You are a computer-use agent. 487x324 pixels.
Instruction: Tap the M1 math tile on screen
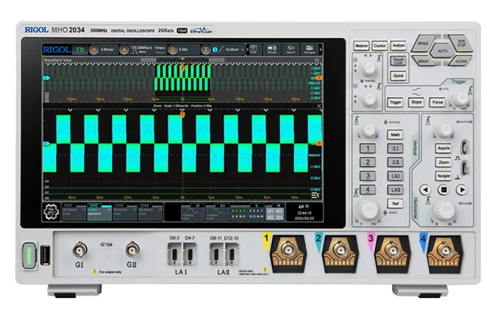tap(270, 211)
